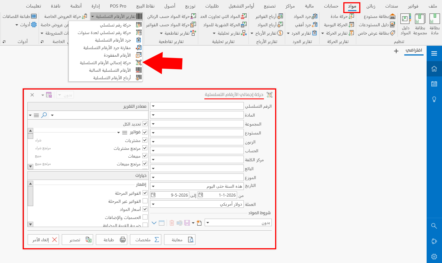Viewport: 442px width, 263px height.
Task: Click the معاينة preview button
Action: coord(180,240)
